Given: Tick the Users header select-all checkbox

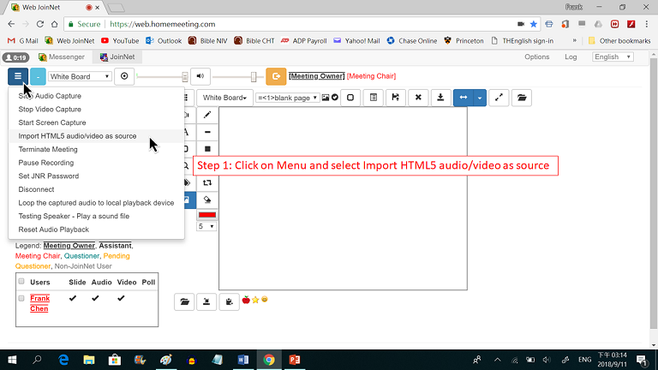Looking at the screenshot, I should pos(21,282).
